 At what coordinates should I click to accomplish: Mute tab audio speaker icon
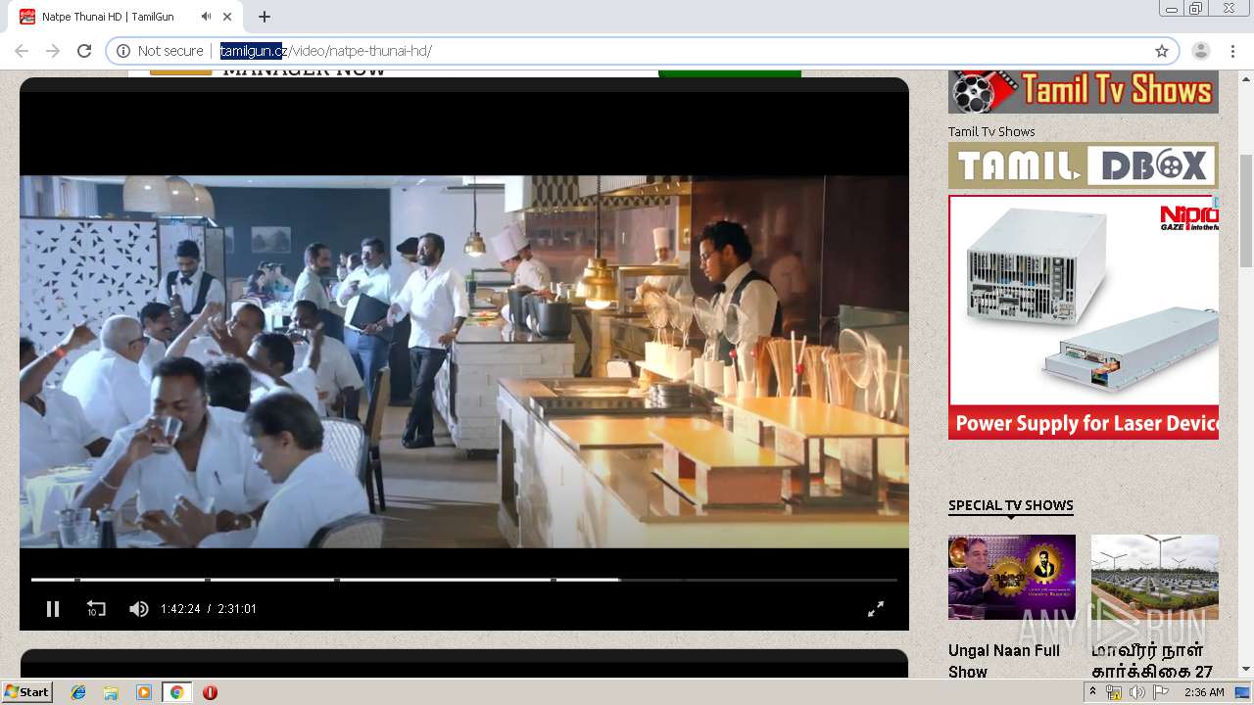coord(206,17)
